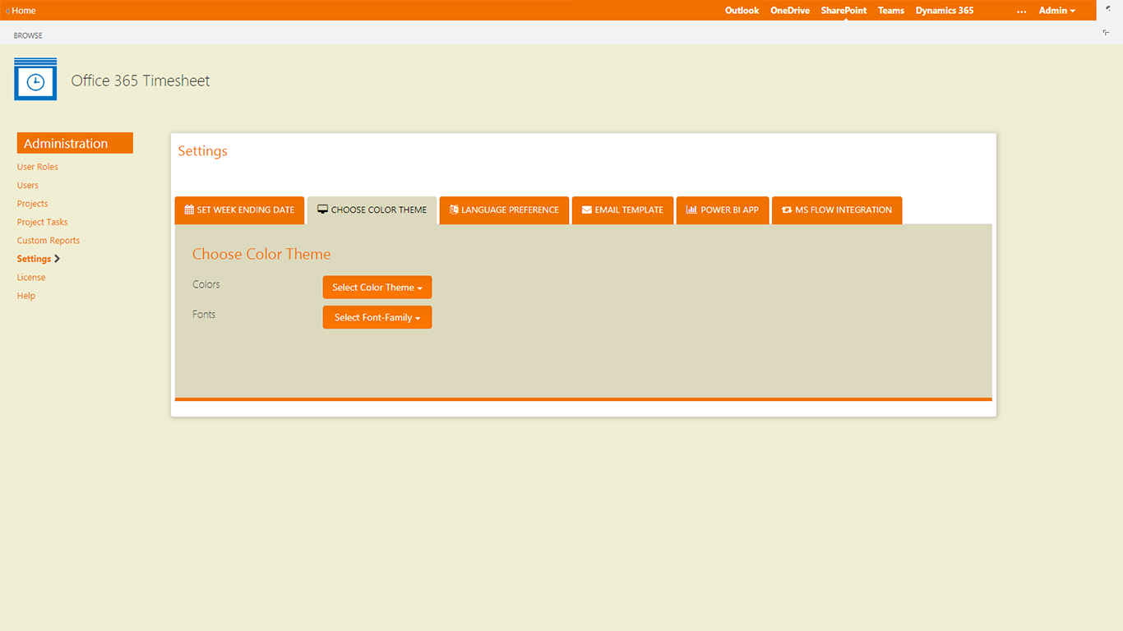Click the Fonts label
The height and width of the screenshot is (631, 1123).
204,315
